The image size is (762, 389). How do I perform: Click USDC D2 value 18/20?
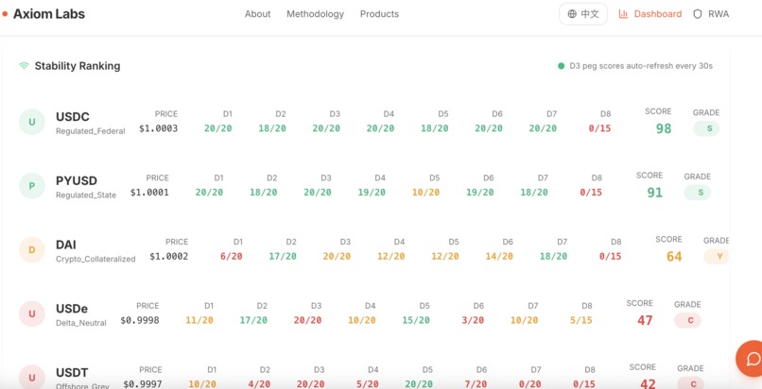pos(272,128)
